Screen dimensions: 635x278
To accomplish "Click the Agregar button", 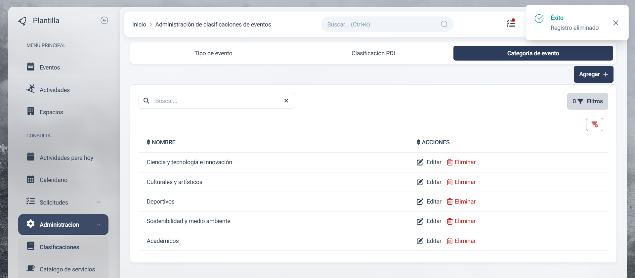I will coord(593,74).
